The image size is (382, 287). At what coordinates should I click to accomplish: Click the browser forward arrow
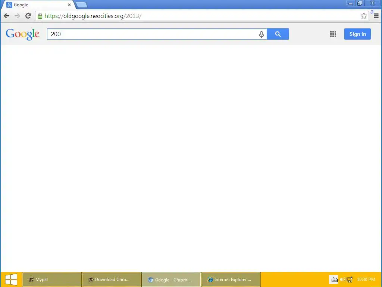tap(17, 16)
